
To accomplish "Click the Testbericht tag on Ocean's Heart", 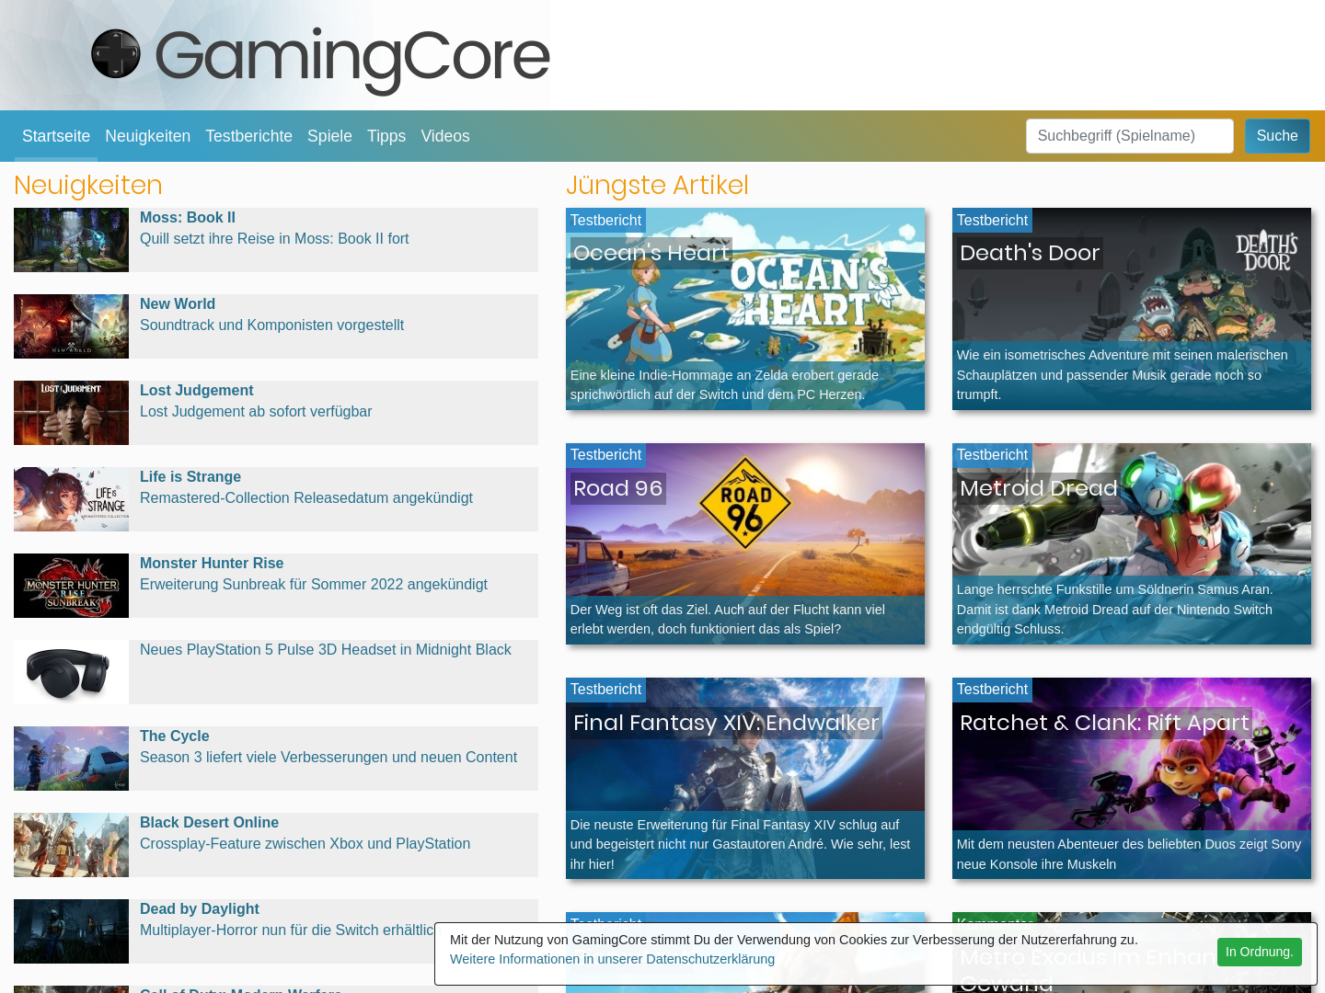I will (605, 221).
